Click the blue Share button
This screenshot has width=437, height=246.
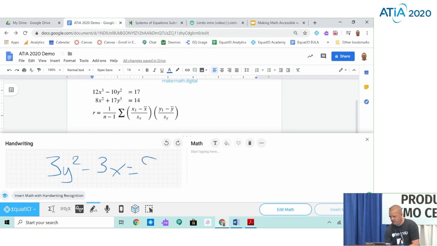[x=343, y=56]
